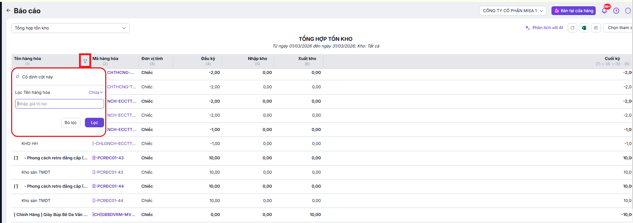This screenshot has width=633, height=223.
Task: Open Phân tích với AI
Action: click(x=544, y=28)
